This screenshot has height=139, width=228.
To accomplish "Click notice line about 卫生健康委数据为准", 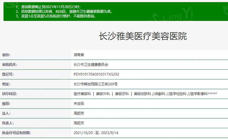I will (64, 11).
